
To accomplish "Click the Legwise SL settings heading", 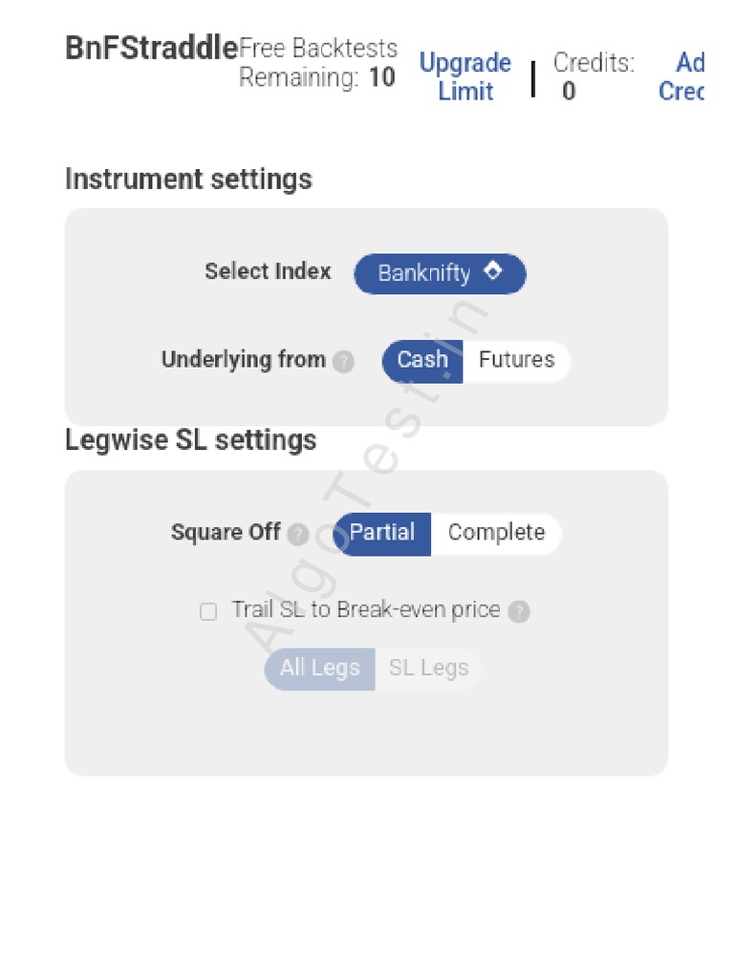I will pos(190,440).
